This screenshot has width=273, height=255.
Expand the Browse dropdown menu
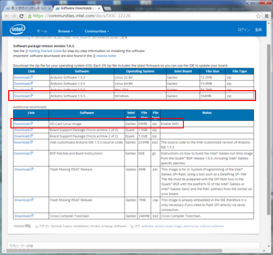tap(65, 31)
